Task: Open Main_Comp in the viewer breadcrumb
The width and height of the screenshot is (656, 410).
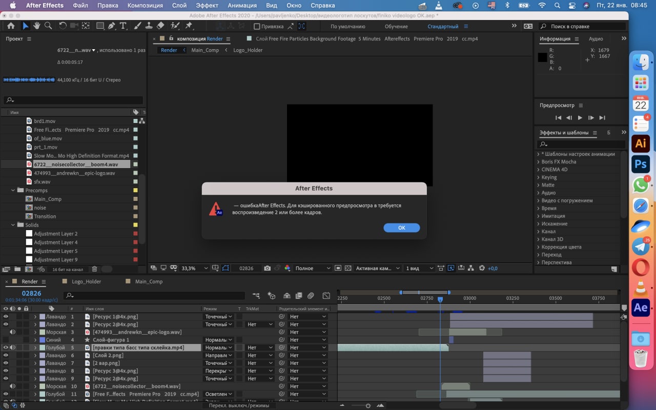Action: [x=205, y=50]
